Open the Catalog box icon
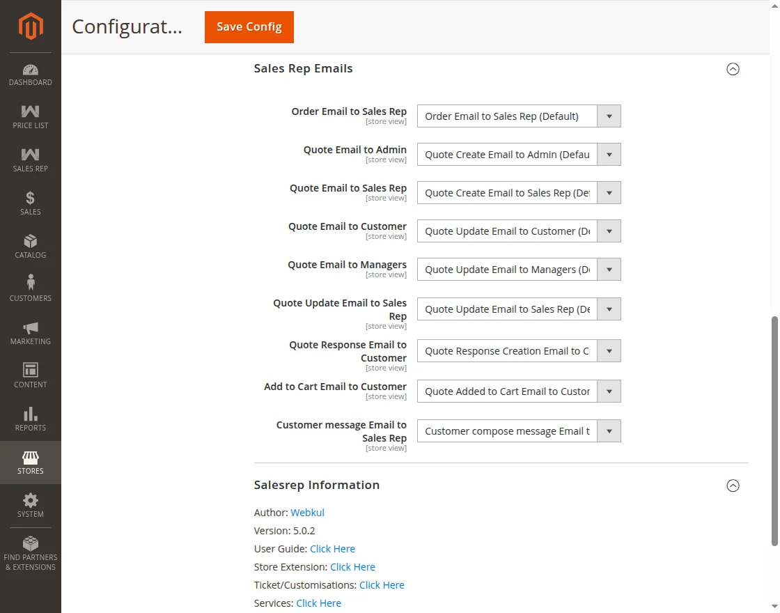The image size is (780, 613). (31, 241)
